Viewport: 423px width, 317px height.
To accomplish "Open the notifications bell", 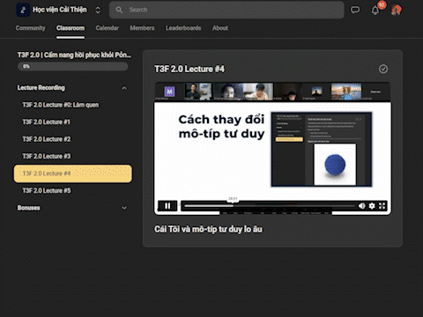I will coord(375,11).
